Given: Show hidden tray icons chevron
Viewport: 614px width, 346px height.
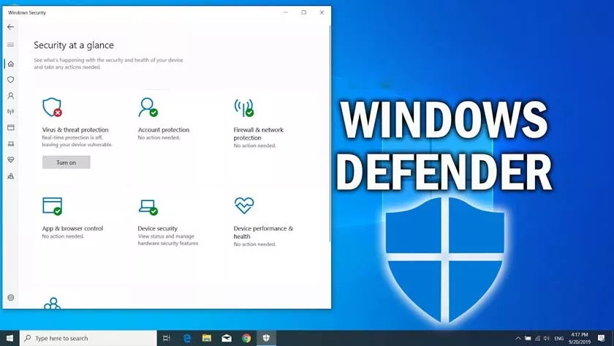Looking at the screenshot, I should 518,338.
